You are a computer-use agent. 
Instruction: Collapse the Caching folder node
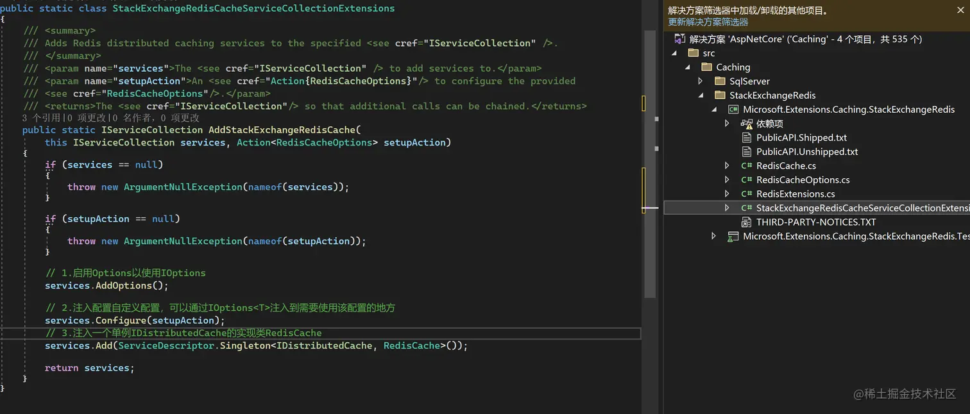click(x=688, y=67)
